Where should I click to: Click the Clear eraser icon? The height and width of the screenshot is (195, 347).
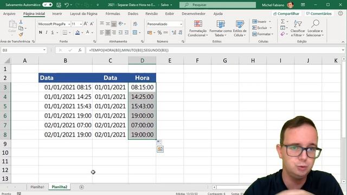[282, 34]
